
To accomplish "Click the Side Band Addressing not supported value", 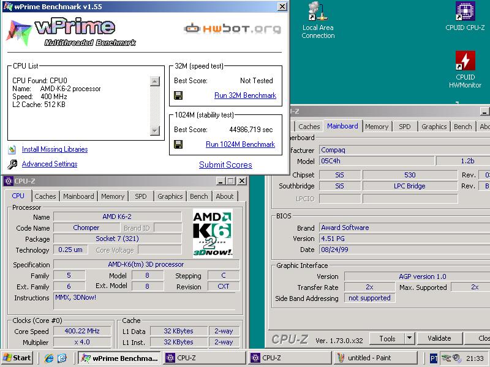I will (370, 298).
